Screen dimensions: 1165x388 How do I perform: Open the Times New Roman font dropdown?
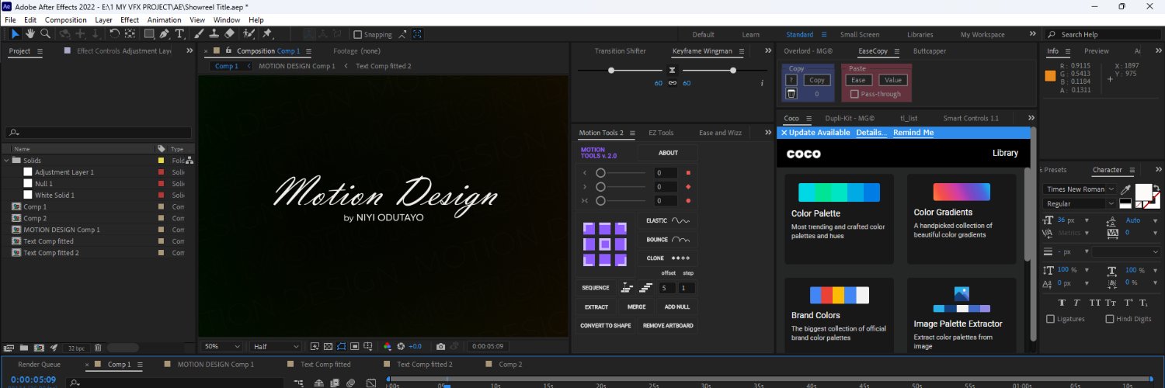(1080, 189)
